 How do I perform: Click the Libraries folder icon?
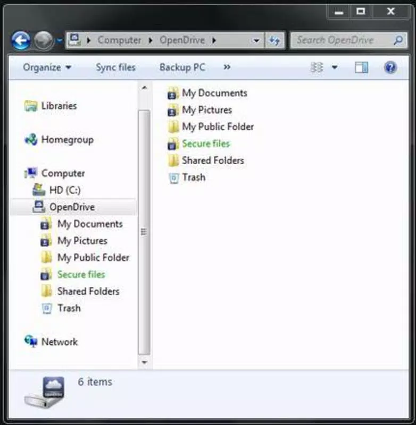point(31,106)
